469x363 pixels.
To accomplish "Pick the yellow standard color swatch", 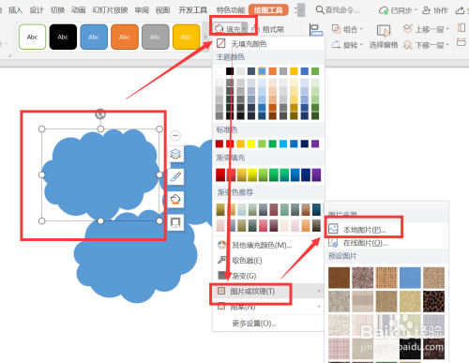I will point(251,144).
